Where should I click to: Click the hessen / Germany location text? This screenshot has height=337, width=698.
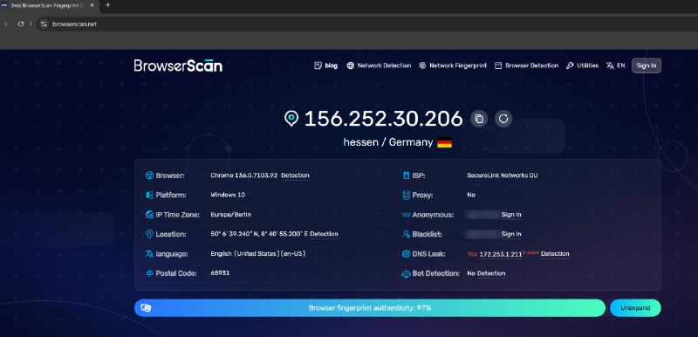[388, 142]
